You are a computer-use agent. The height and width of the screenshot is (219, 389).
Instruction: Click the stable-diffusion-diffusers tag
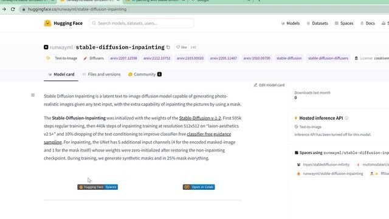click(x=328, y=58)
